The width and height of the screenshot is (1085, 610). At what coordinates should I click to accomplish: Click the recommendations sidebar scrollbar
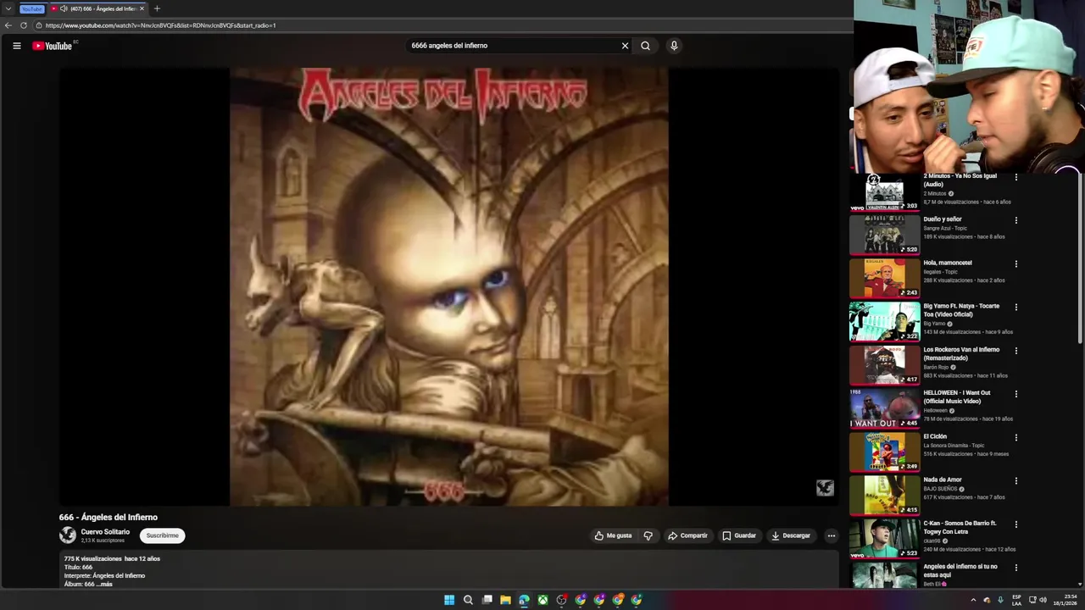coord(1079,258)
